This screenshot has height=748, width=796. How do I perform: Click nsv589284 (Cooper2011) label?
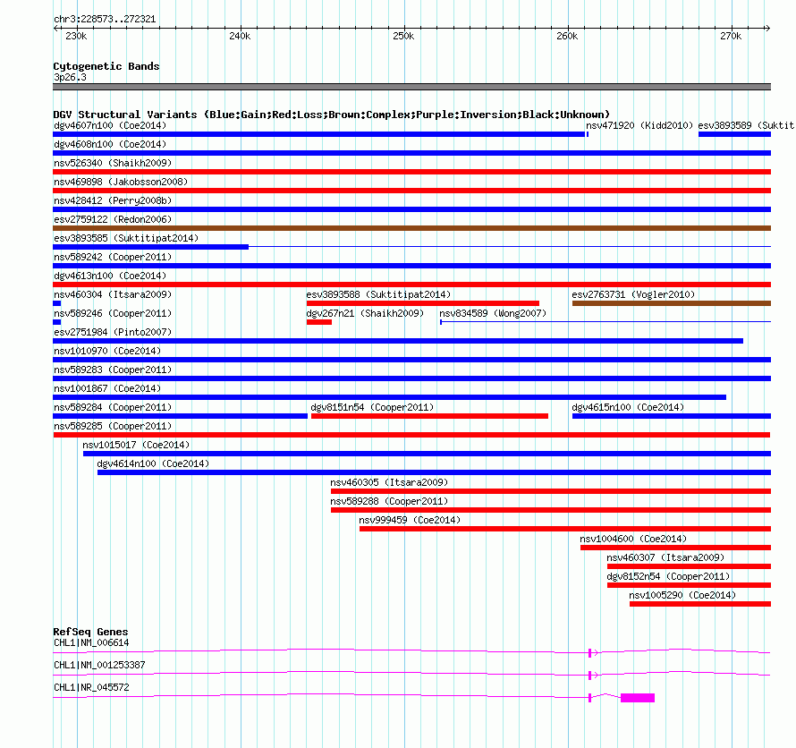113,407
